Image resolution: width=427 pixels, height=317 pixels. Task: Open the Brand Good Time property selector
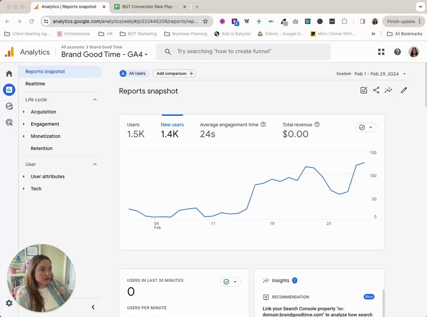tap(104, 54)
